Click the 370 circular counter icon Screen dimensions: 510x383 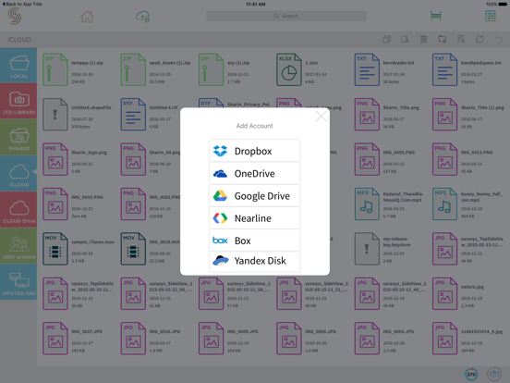[471, 374]
